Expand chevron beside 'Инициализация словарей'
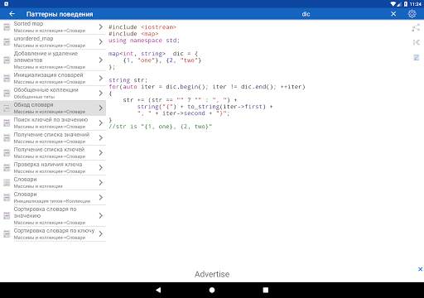Viewport: 424px width, 298px height. click(101, 79)
